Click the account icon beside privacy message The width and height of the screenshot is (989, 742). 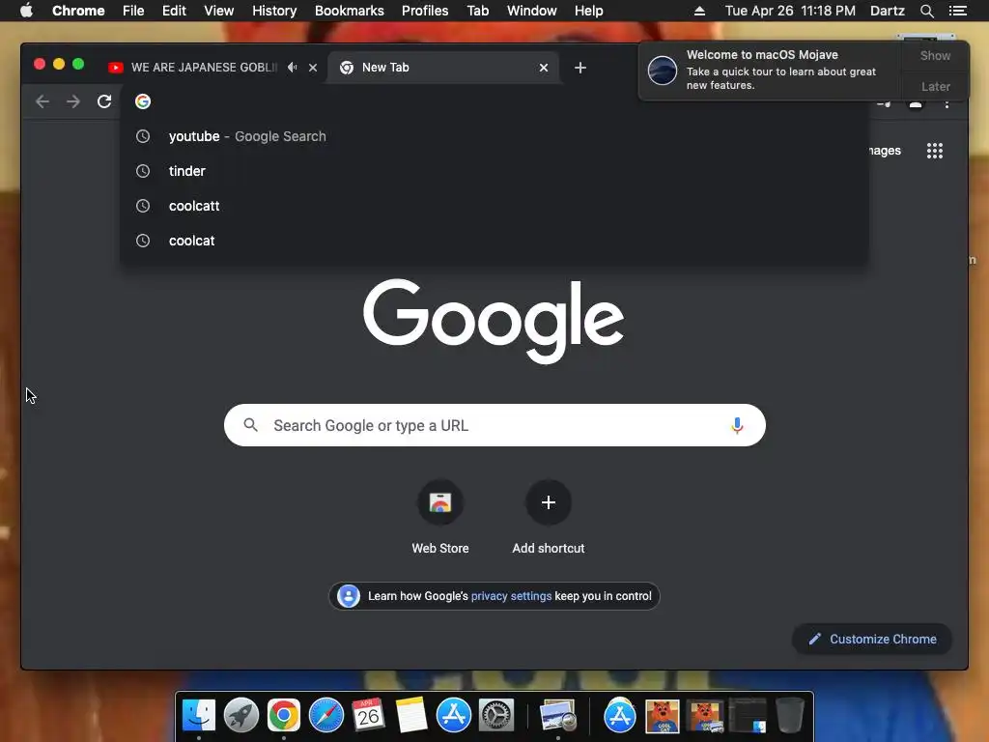348,596
